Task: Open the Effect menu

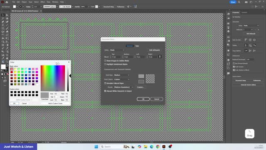Action: click(42, 2)
